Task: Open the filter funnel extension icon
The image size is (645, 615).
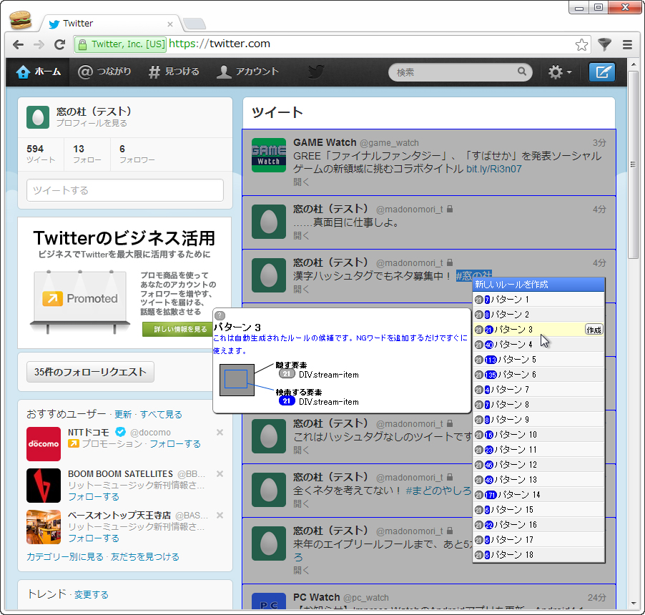Action: [604, 44]
